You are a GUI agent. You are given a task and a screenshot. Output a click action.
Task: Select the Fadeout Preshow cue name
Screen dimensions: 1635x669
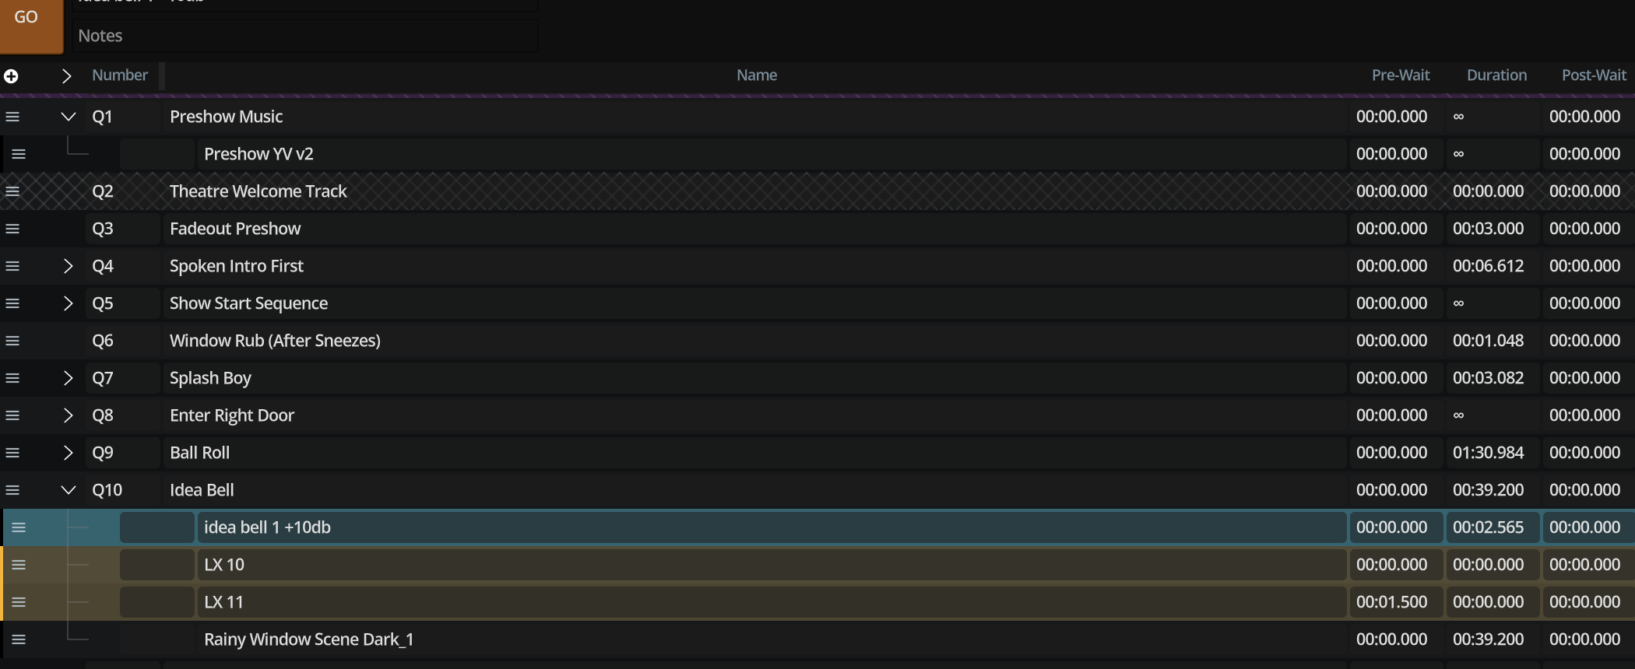click(235, 229)
